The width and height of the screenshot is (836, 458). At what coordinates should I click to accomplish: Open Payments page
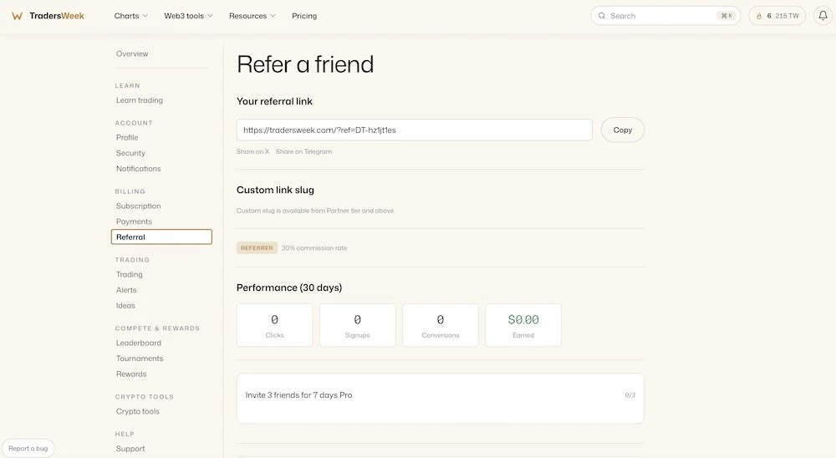point(134,221)
